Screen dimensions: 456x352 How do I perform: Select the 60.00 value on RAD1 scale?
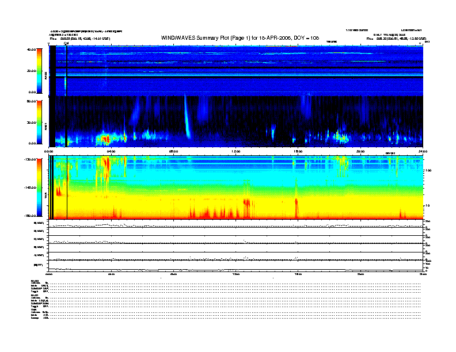pyautogui.click(x=31, y=101)
